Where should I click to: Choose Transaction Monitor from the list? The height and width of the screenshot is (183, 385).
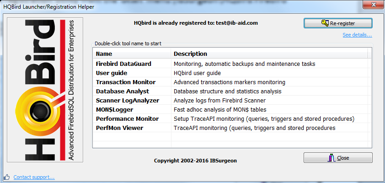(126, 82)
